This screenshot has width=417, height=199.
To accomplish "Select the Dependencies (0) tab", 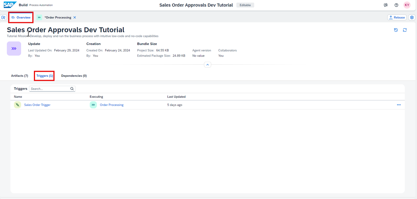I will click(74, 76).
